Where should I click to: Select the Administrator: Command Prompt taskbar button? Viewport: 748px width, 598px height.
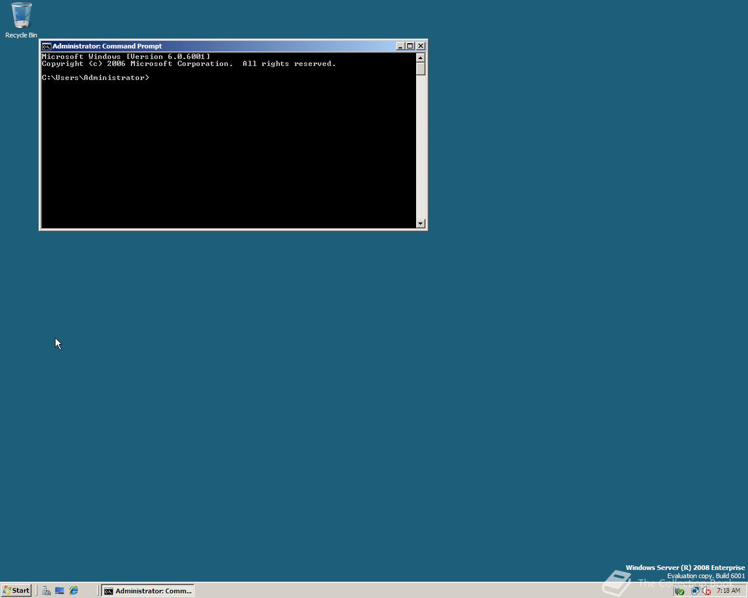click(x=148, y=590)
